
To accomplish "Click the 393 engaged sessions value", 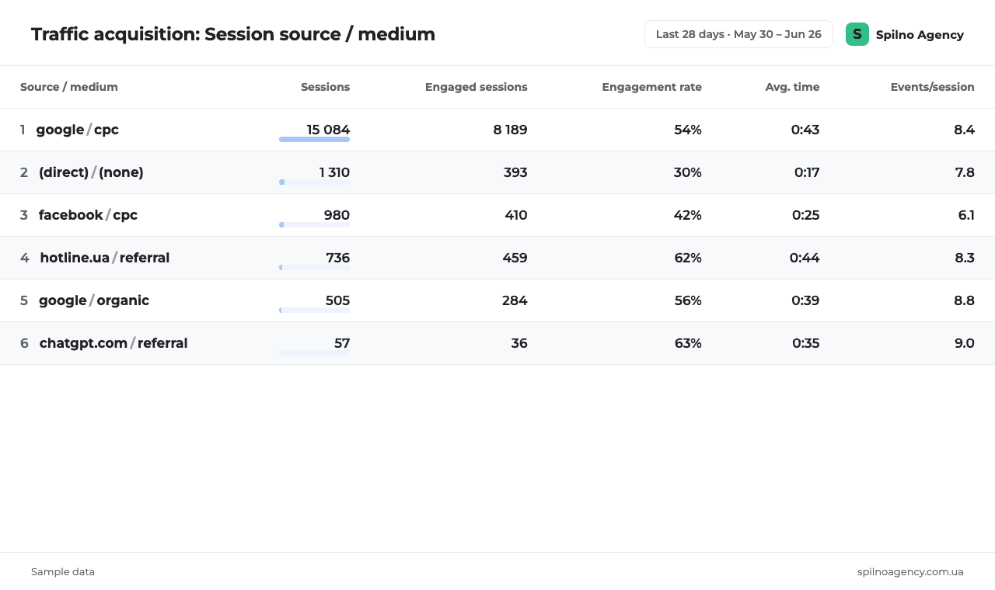I will pos(515,172).
